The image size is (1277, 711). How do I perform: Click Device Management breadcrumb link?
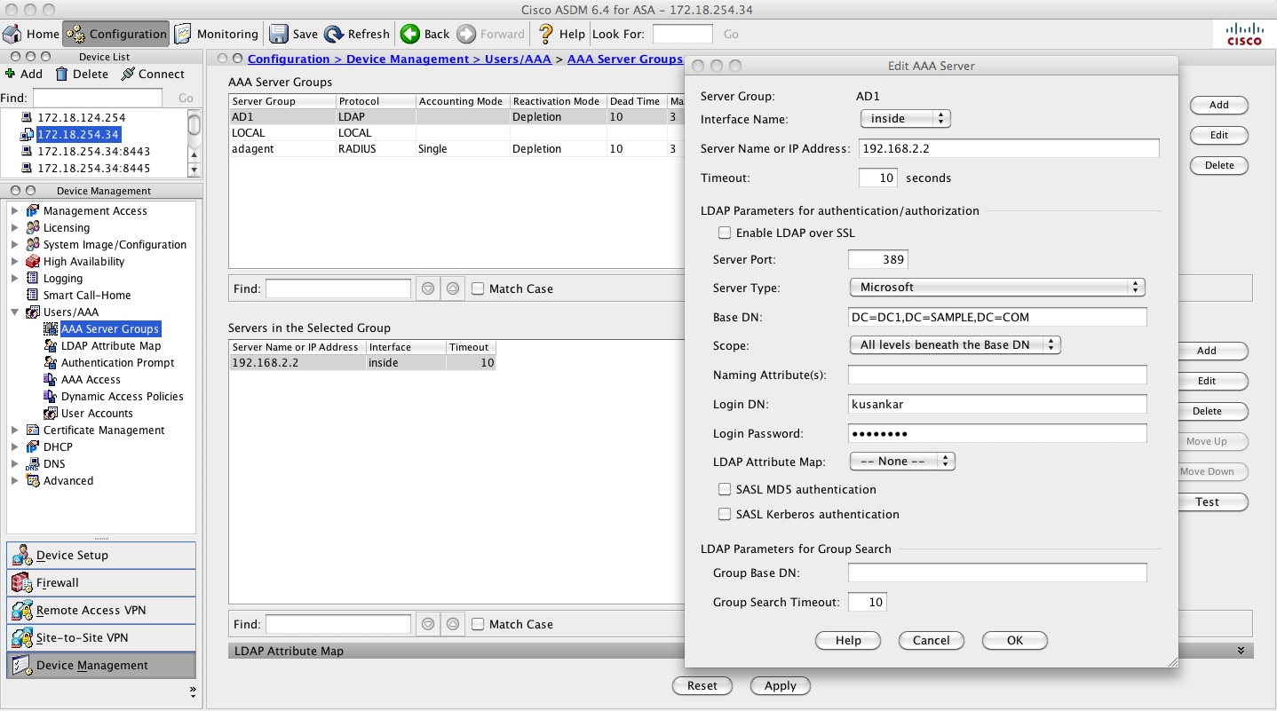tap(407, 59)
